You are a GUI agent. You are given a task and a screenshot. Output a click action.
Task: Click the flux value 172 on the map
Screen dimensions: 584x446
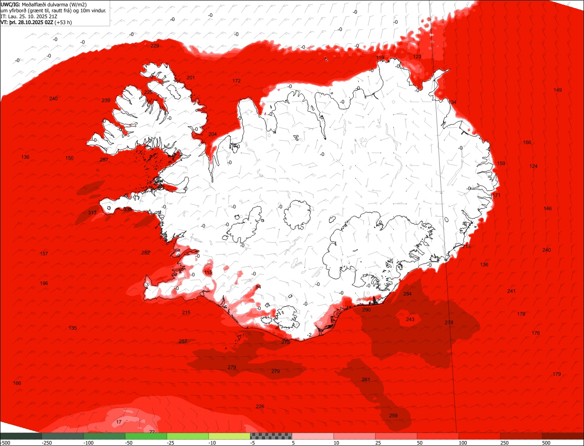coord(236,81)
